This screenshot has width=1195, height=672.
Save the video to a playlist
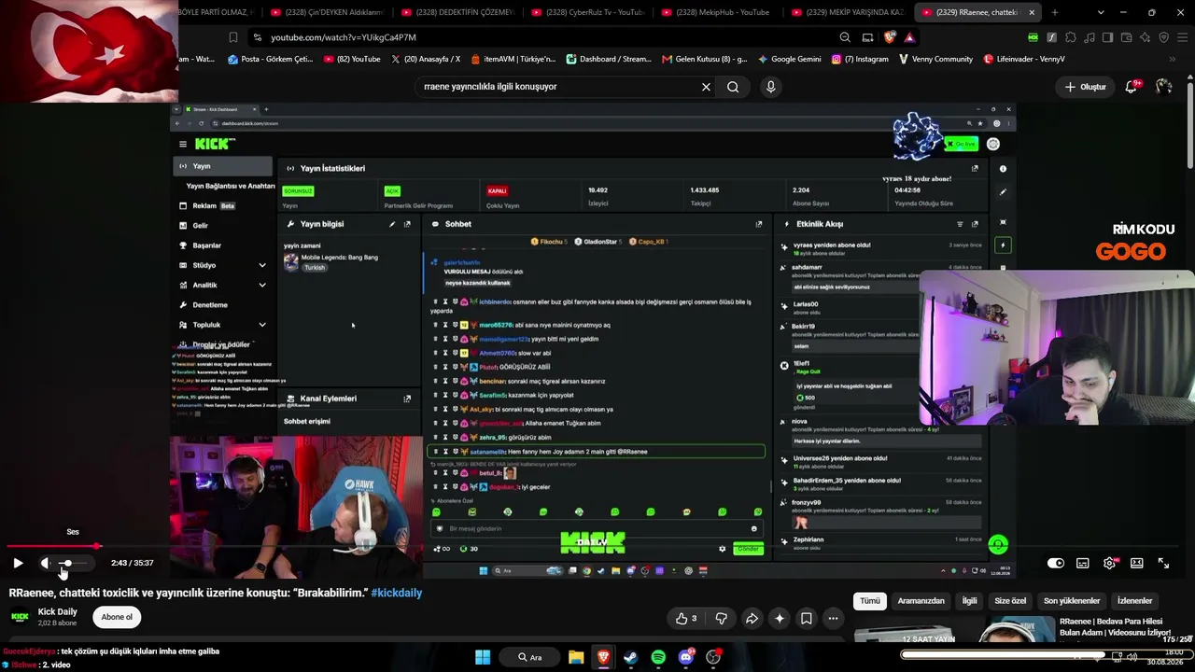(x=807, y=618)
